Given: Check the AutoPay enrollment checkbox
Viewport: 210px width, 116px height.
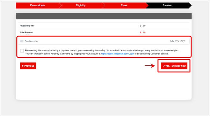Looking at the screenshot, I should [22, 51].
